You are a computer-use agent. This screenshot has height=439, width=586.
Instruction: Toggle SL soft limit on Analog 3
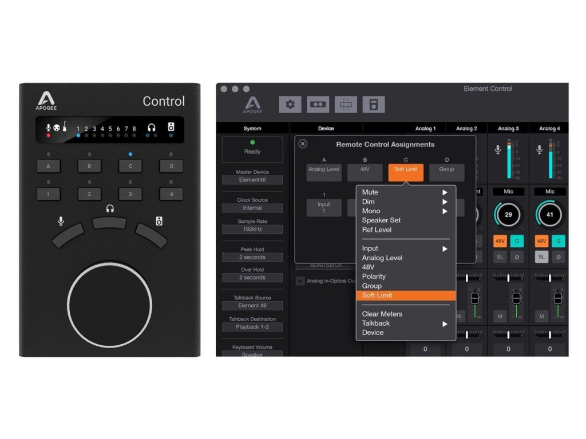500,257
